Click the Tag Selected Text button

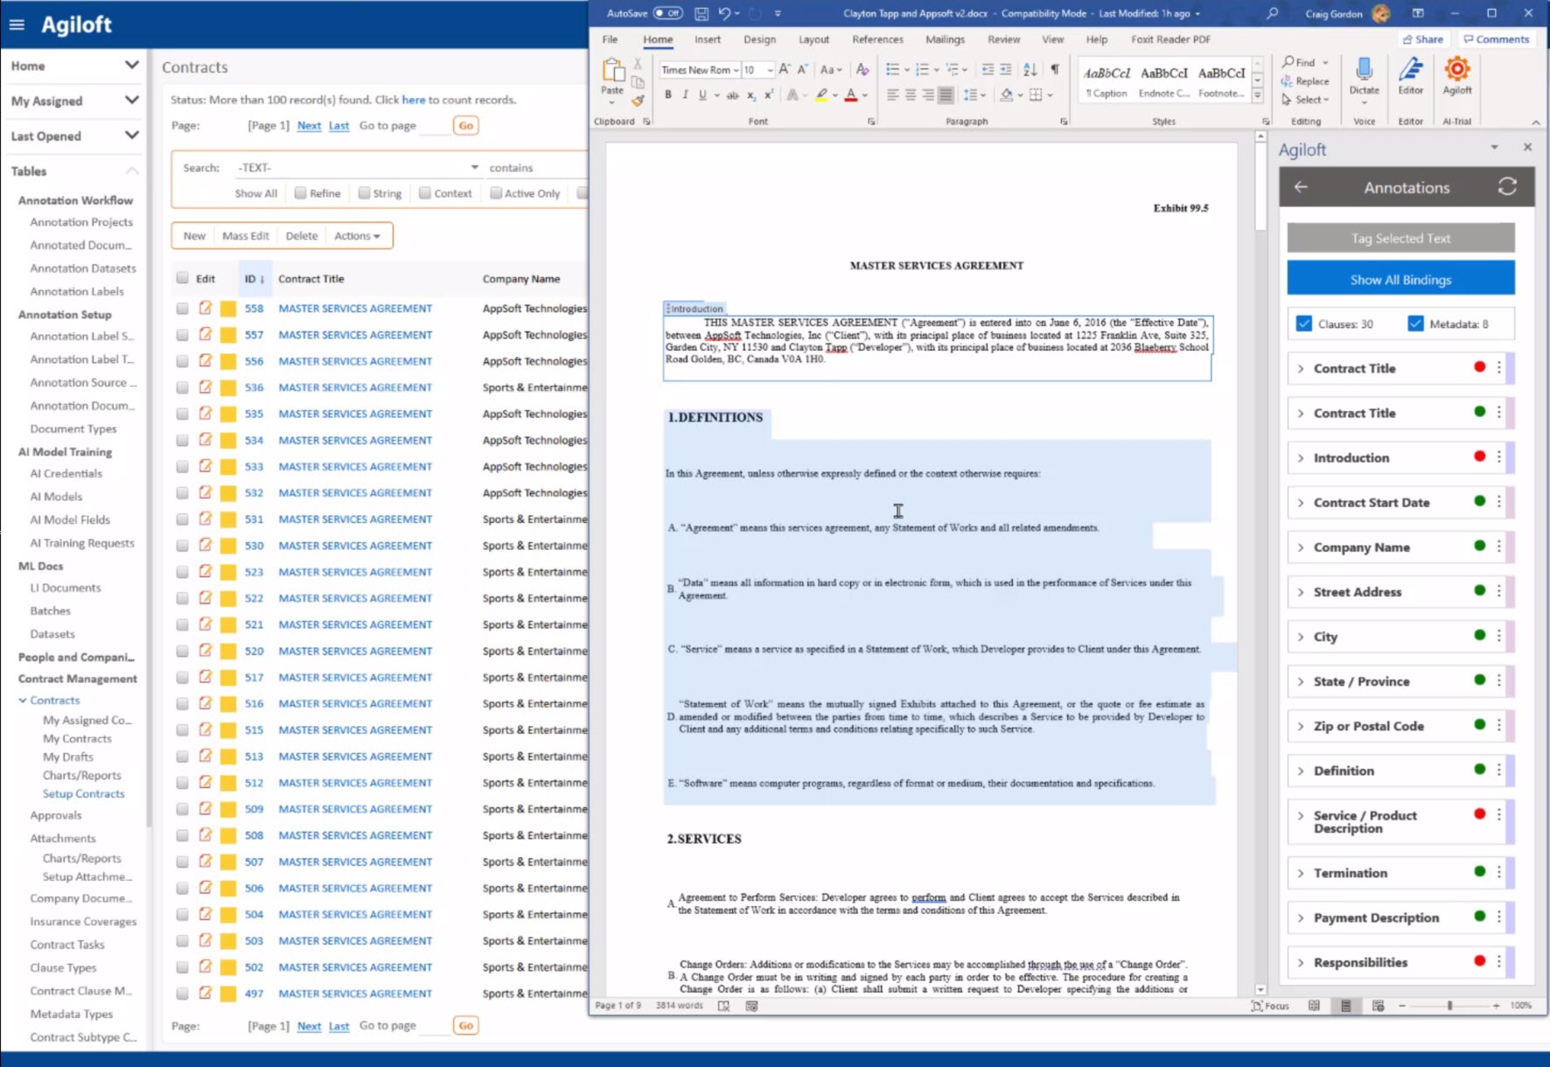(x=1400, y=238)
